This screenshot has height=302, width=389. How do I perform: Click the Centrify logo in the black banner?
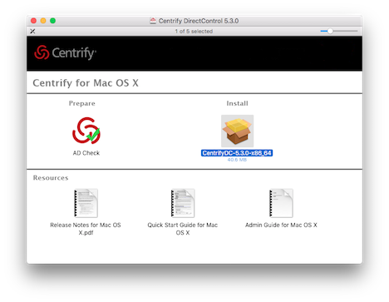click(66, 52)
